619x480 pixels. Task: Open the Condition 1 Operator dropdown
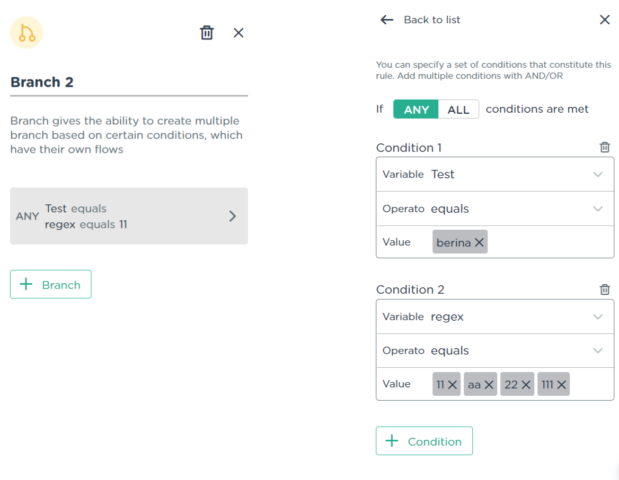point(598,209)
